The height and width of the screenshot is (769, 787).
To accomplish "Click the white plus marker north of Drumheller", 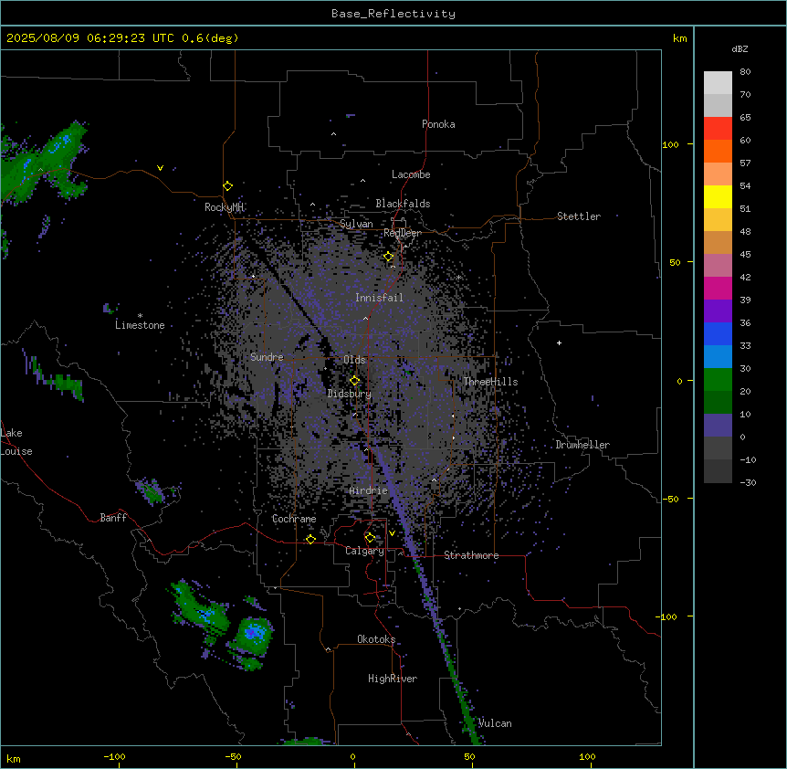I will point(559,342).
